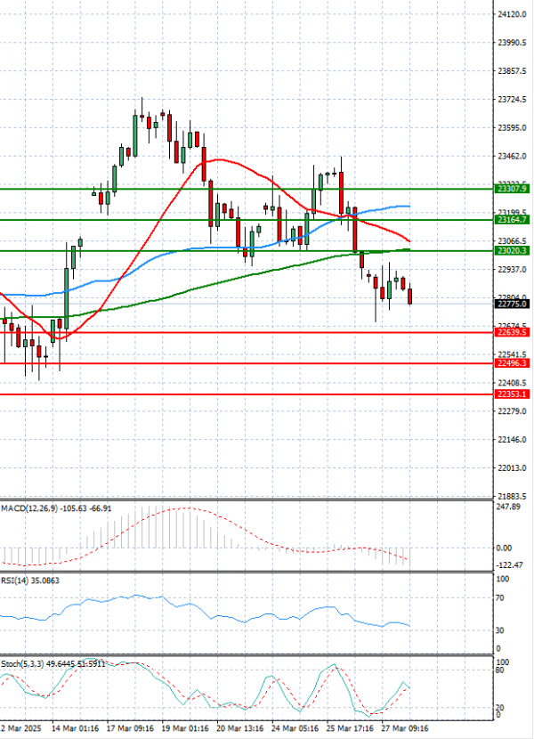Click the 19 Mar 01:16 time axis label
534x739 pixels.
pos(185,728)
